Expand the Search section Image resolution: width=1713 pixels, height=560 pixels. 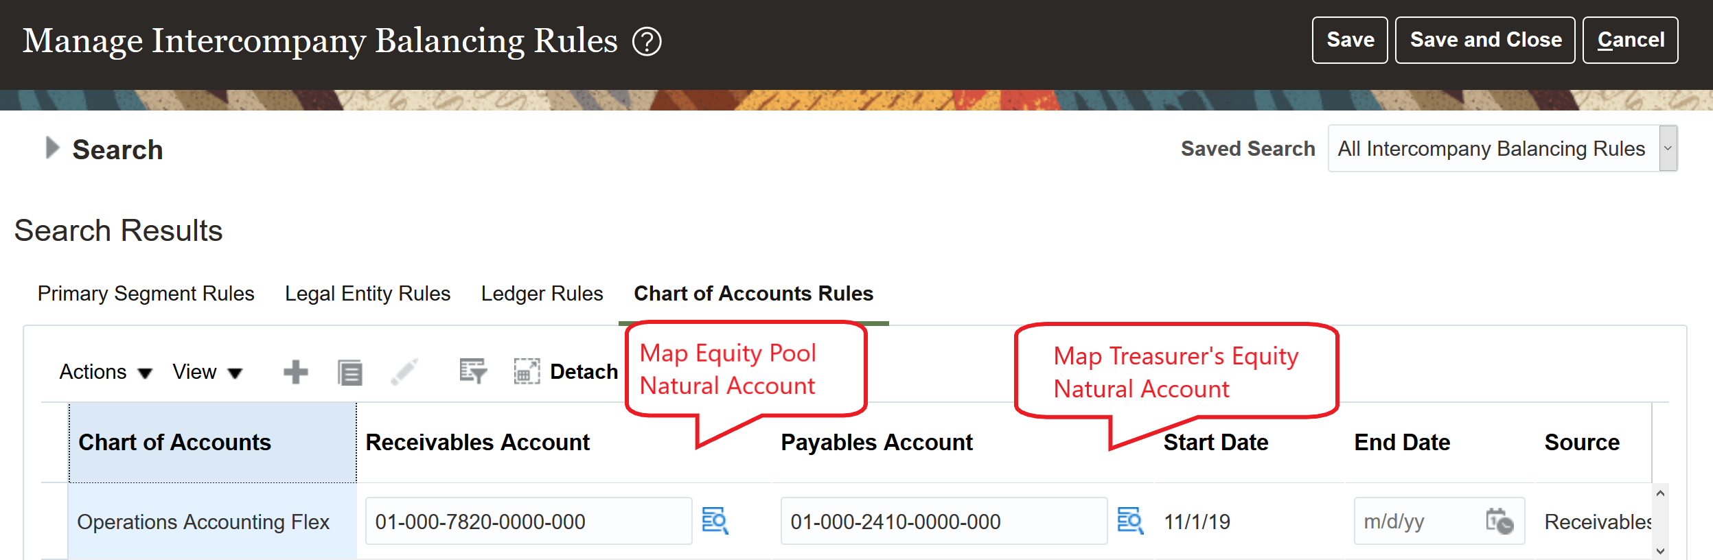[52, 148]
